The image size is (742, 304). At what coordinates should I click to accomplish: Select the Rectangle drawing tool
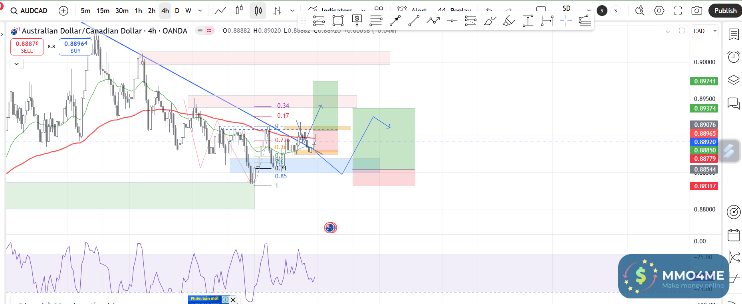338,20
